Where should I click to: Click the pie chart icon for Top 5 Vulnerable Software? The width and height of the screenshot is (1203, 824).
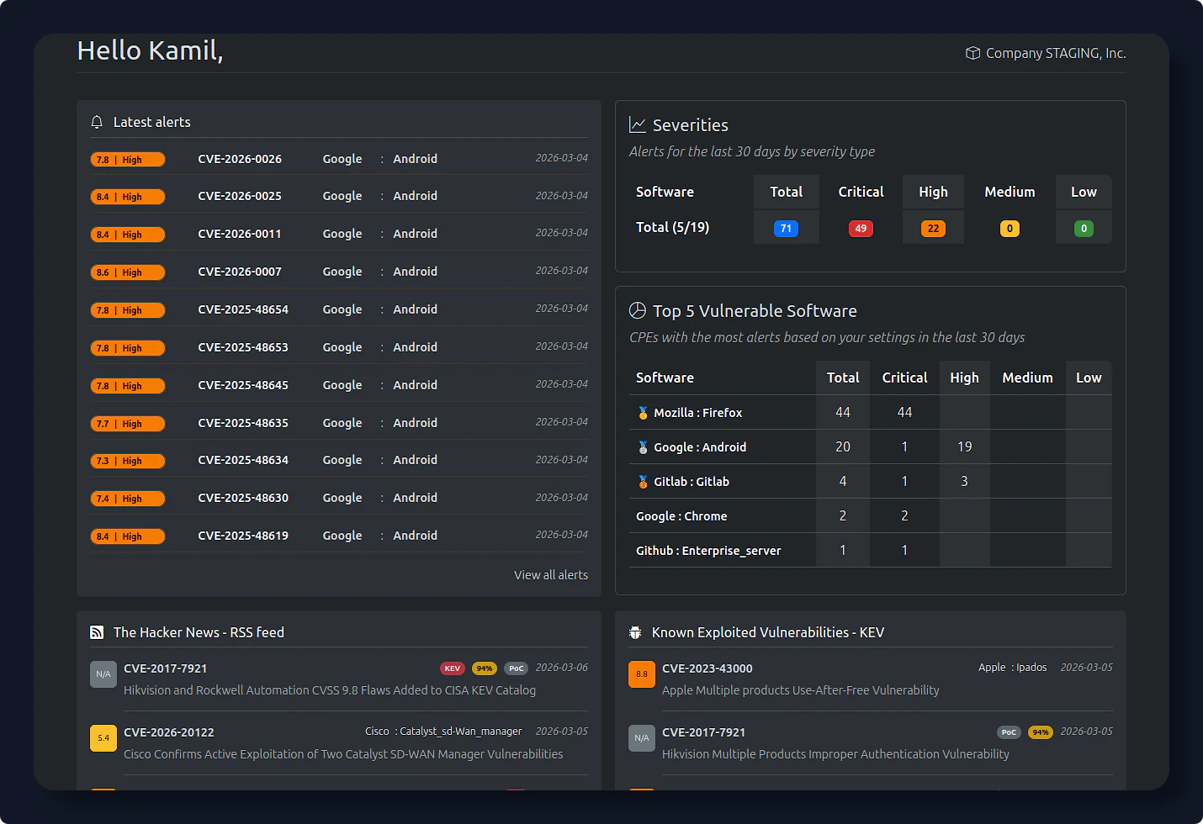tap(638, 311)
